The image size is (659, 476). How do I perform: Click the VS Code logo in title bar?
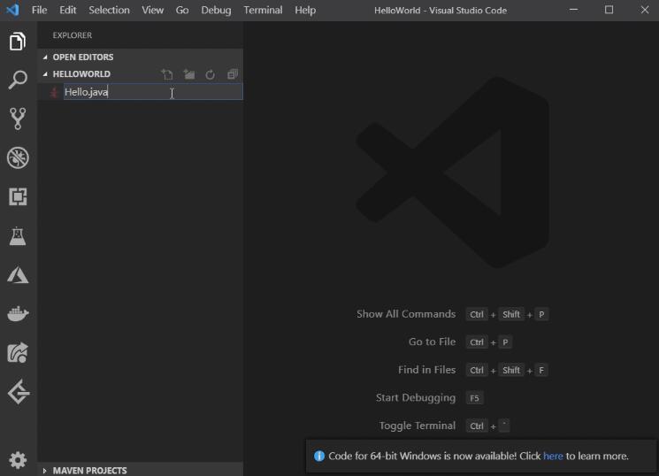pos(12,10)
